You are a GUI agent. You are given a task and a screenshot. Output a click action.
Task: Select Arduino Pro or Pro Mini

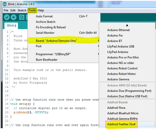(127, 57)
